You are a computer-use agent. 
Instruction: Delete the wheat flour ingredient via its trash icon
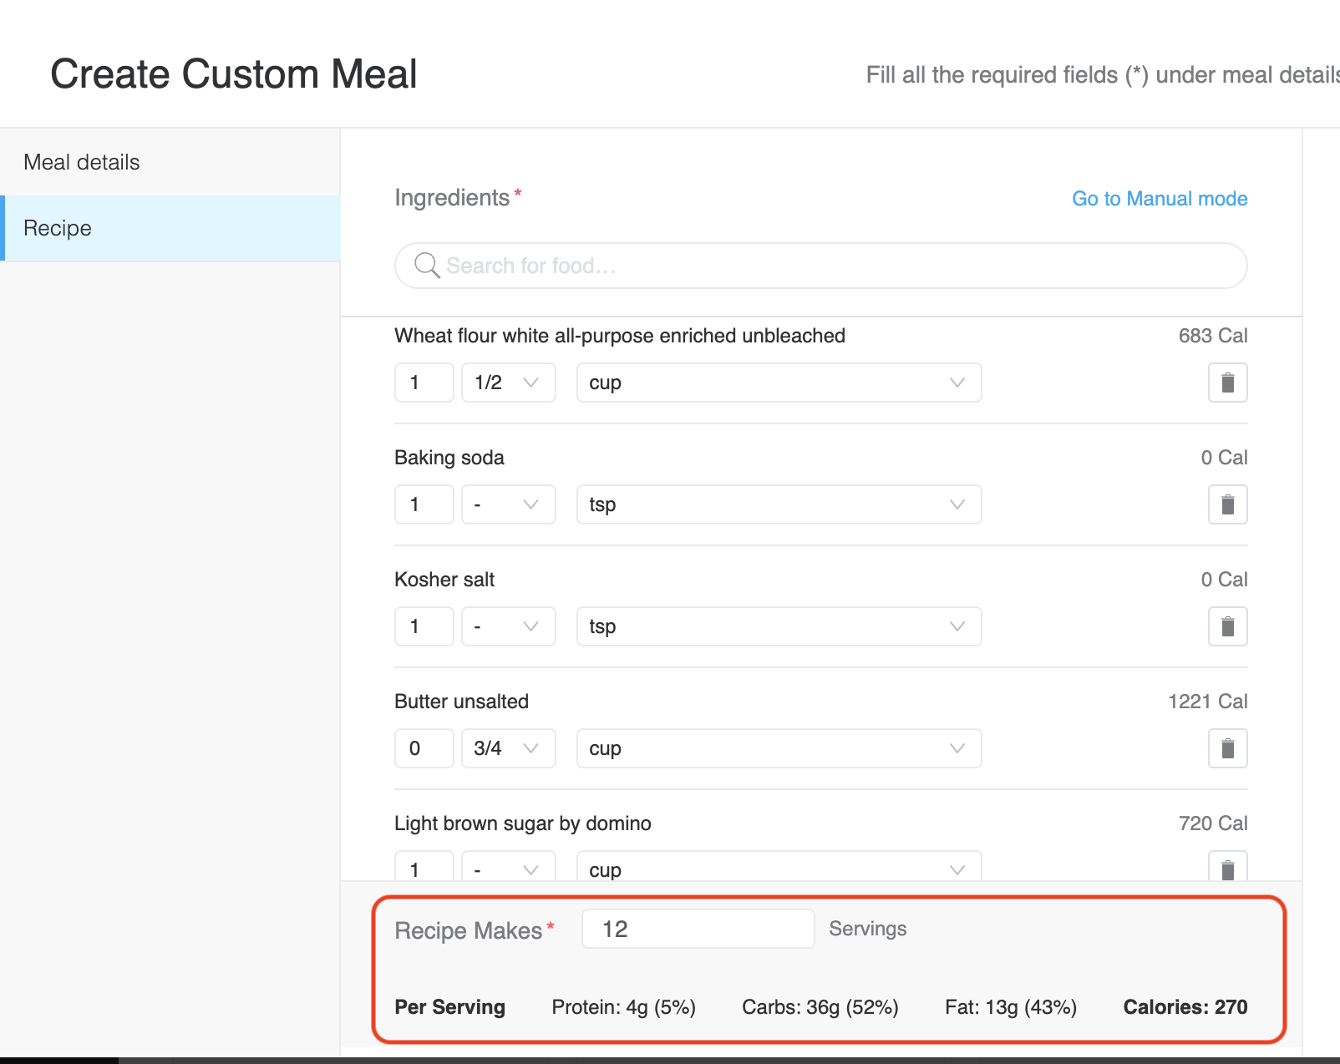point(1227,383)
